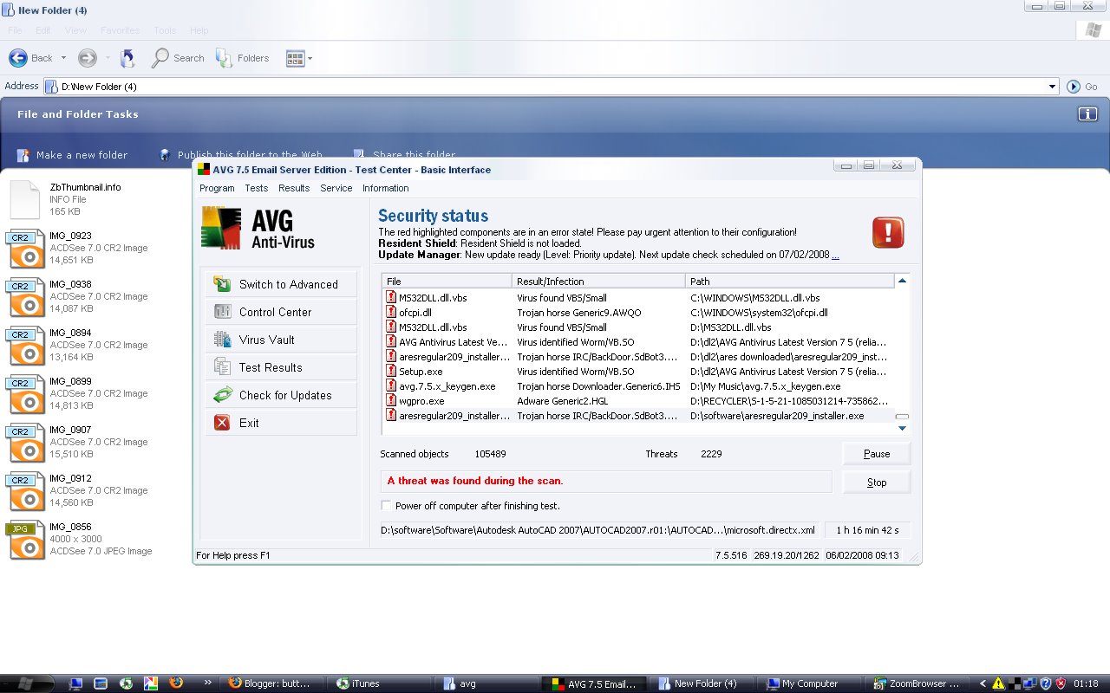Click the red security alert icon in AVG
The image size is (1110, 693).
[888, 232]
